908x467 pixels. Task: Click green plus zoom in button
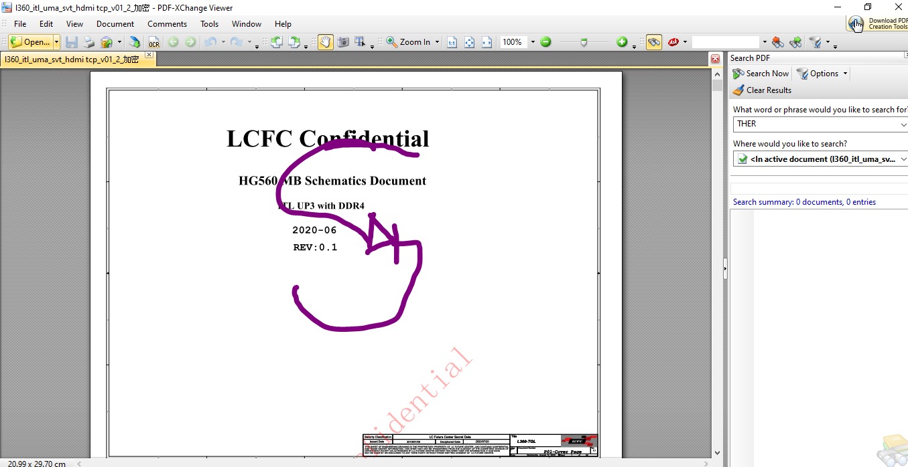(x=622, y=42)
